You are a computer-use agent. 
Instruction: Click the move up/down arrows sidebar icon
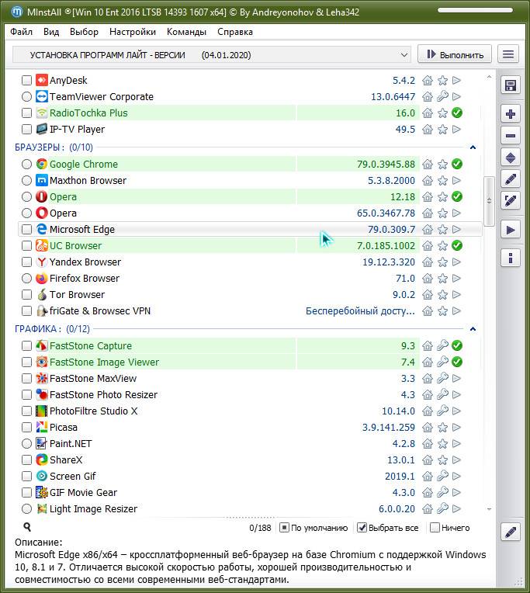point(511,158)
